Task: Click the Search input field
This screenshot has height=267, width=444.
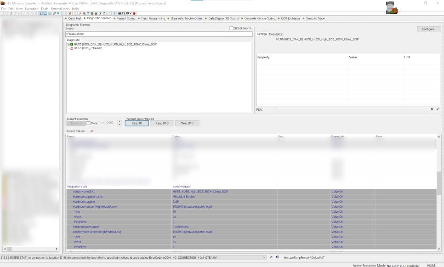Action: (x=159, y=34)
